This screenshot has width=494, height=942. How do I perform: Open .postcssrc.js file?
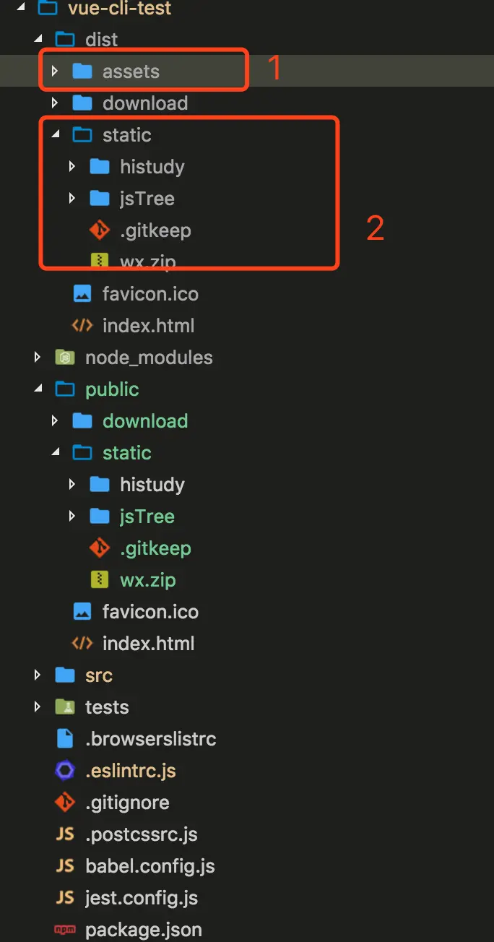(141, 834)
